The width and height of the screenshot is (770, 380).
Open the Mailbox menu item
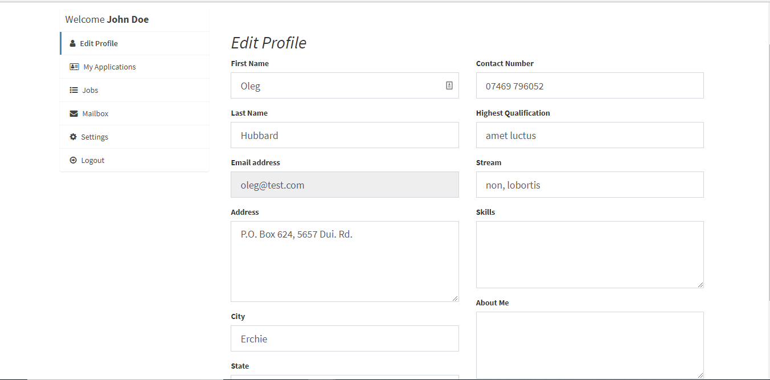[x=95, y=113]
